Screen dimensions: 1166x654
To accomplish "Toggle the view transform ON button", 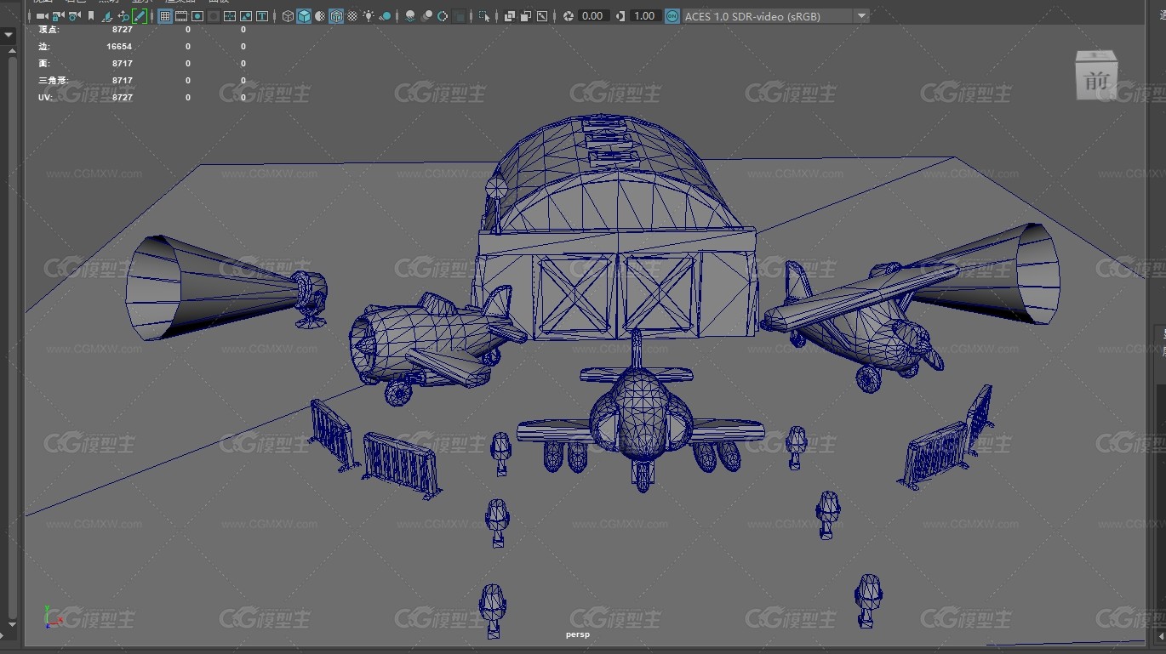I will pos(672,16).
